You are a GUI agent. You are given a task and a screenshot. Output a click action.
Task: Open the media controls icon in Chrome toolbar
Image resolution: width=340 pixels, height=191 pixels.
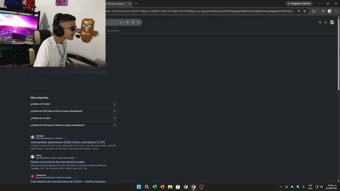click(323, 11)
